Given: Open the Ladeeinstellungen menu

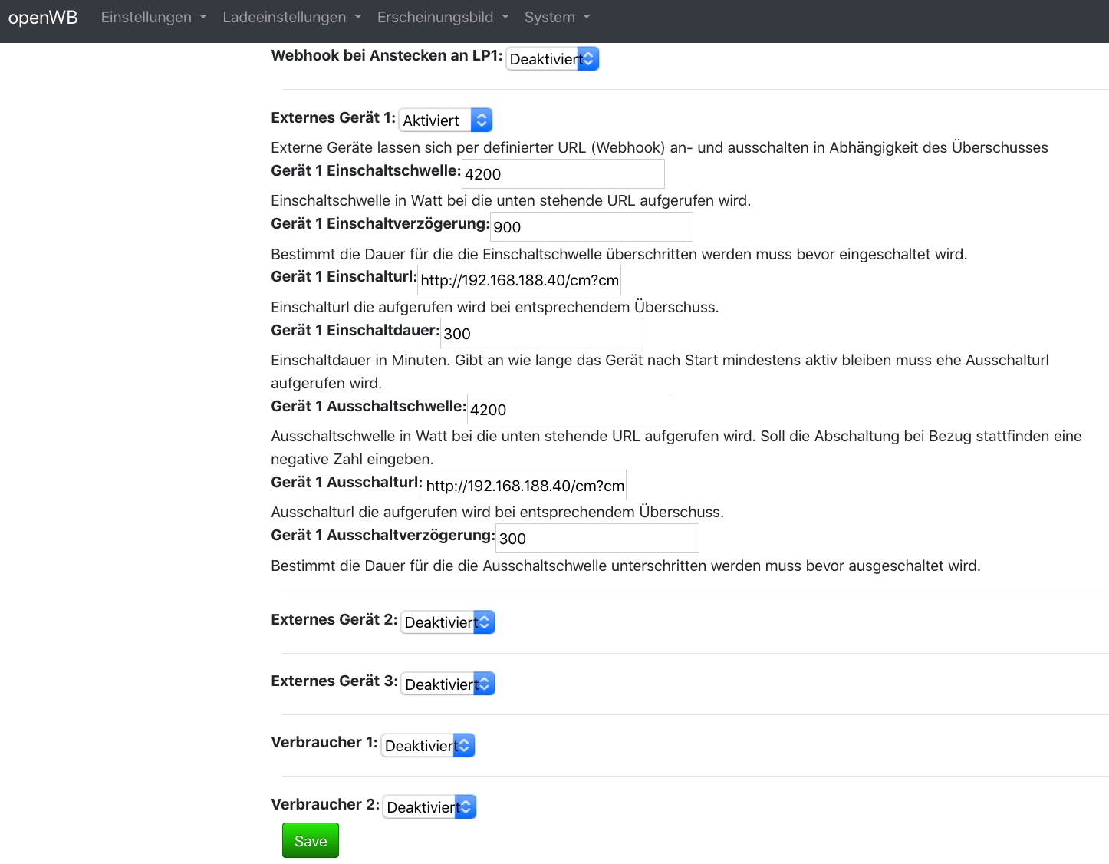Looking at the screenshot, I should pyautogui.click(x=291, y=18).
